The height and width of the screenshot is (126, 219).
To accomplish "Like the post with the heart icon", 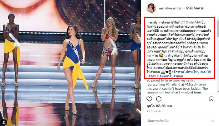I will tap(149, 99).
